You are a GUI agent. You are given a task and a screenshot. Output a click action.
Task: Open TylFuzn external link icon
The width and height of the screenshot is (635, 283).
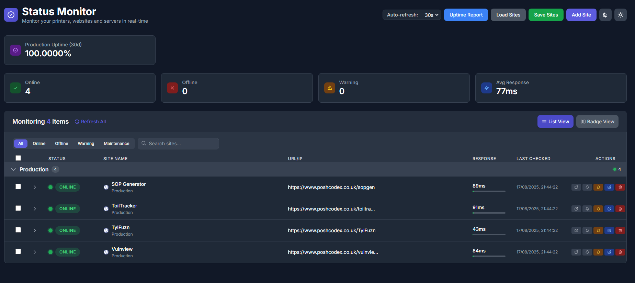pyautogui.click(x=576, y=230)
